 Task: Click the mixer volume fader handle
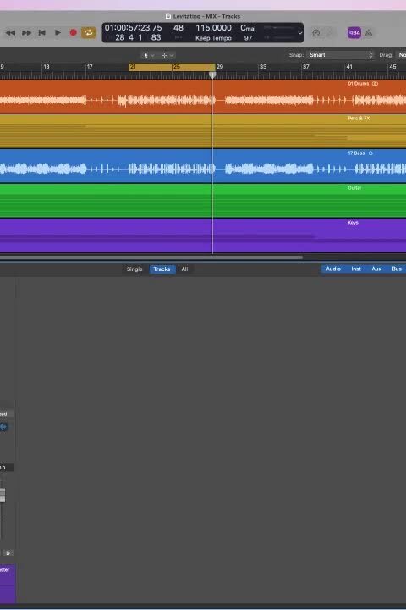pos(3,496)
